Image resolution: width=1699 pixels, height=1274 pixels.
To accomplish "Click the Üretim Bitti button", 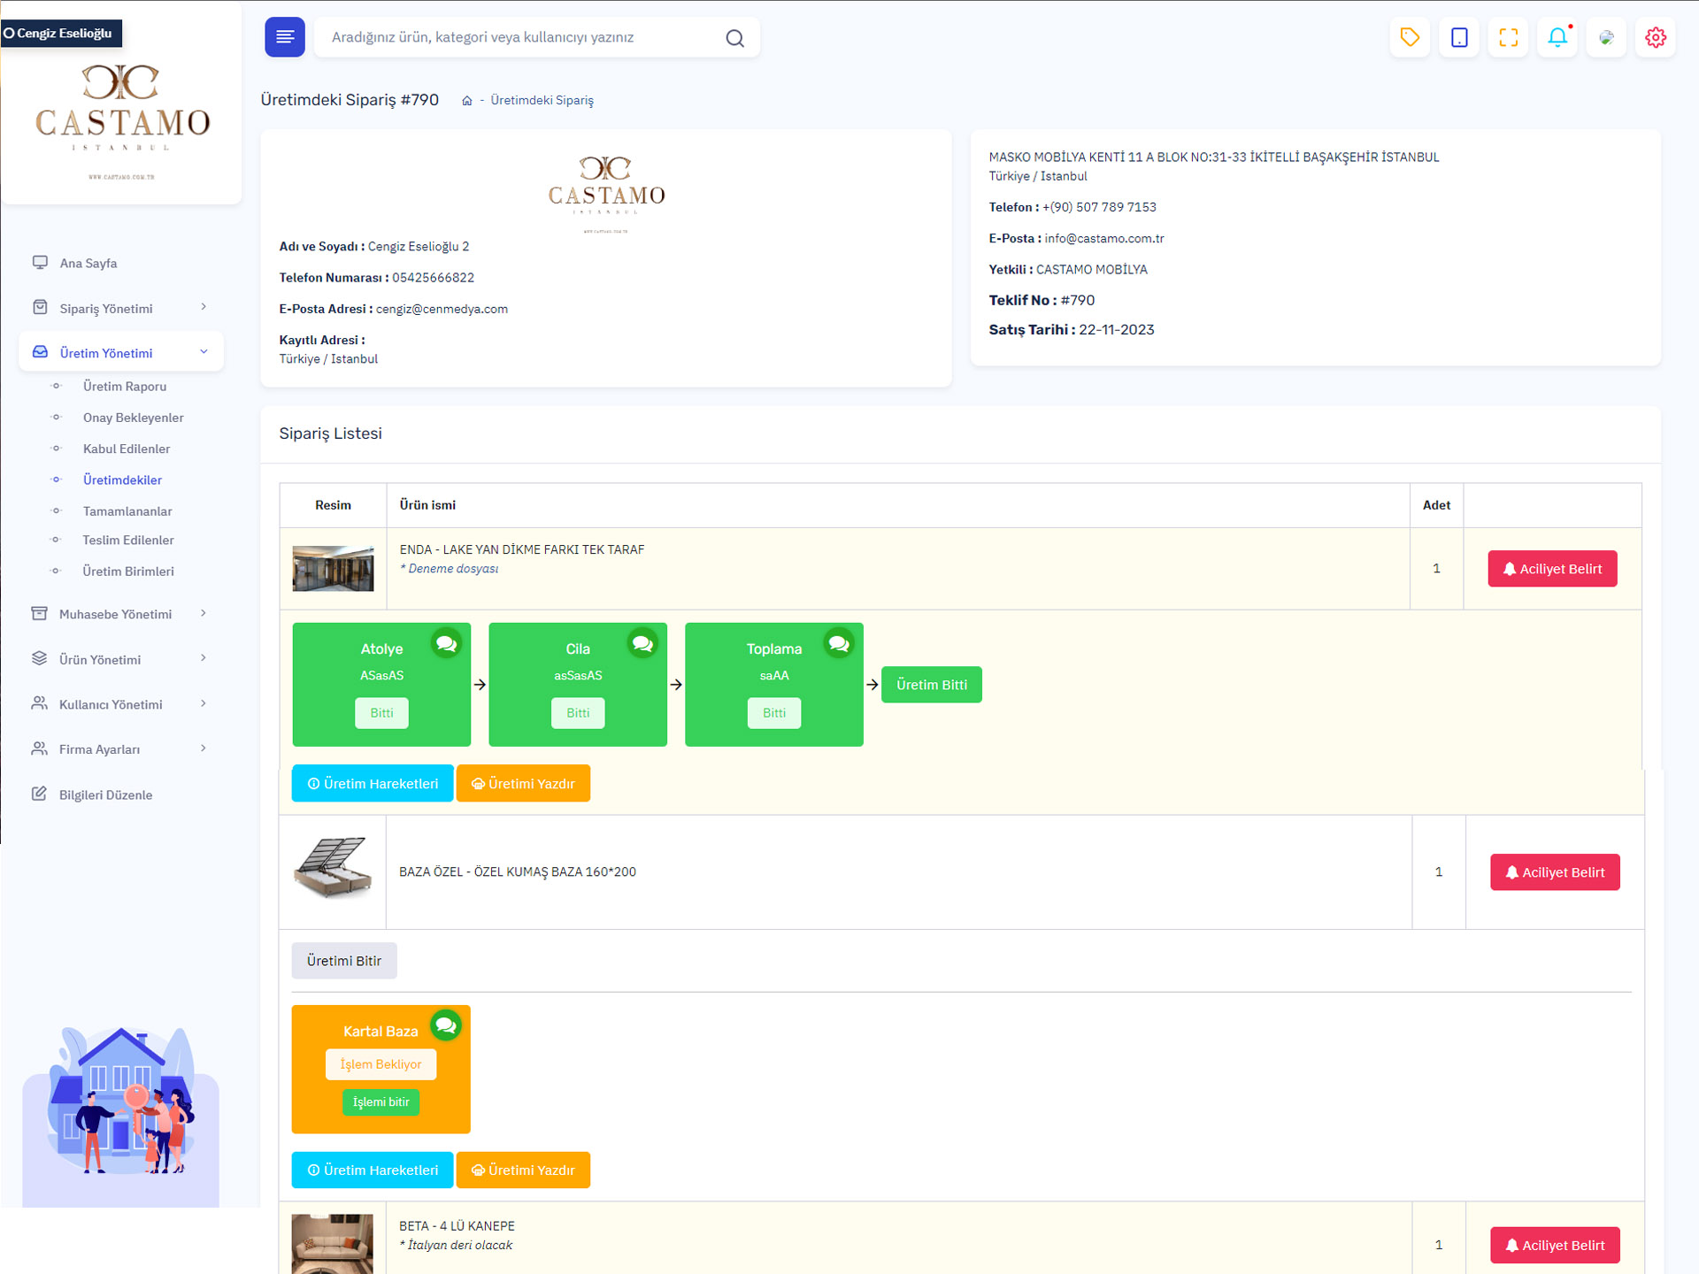I will (x=931, y=684).
